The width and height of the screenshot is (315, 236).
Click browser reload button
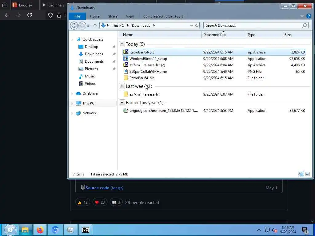pos(30,15)
